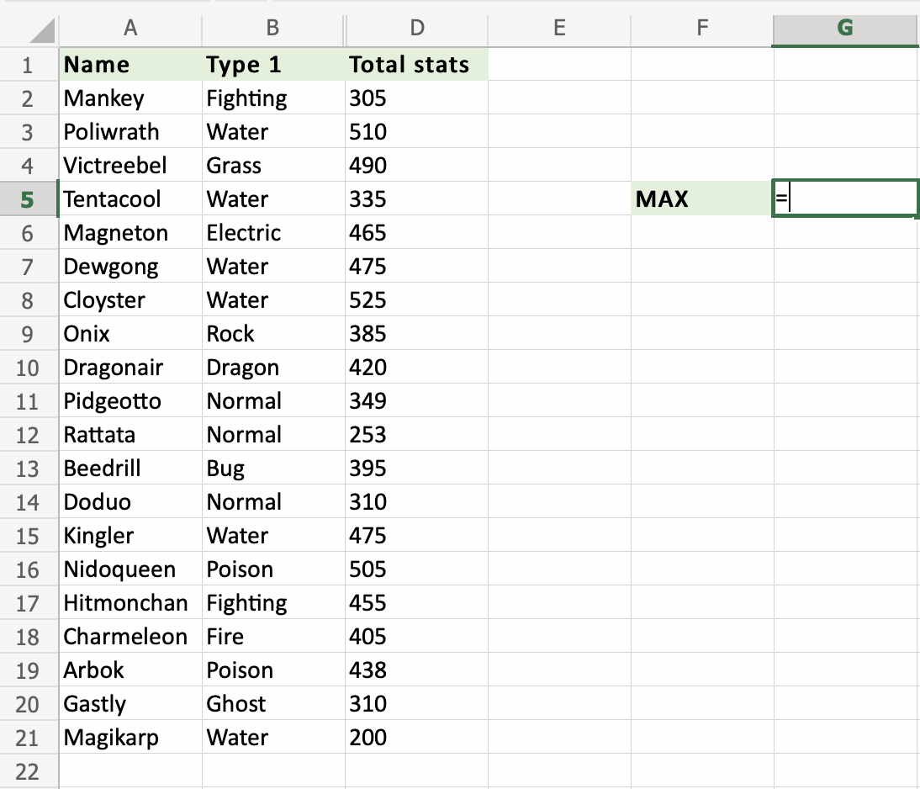
Task: Select the Type 1 header cell
Action: tap(272, 64)
